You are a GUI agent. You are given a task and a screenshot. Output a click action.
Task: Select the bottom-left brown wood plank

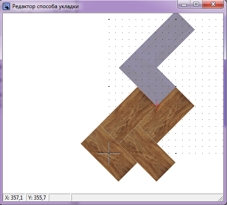pyautogui.click(x=109, y=153)
